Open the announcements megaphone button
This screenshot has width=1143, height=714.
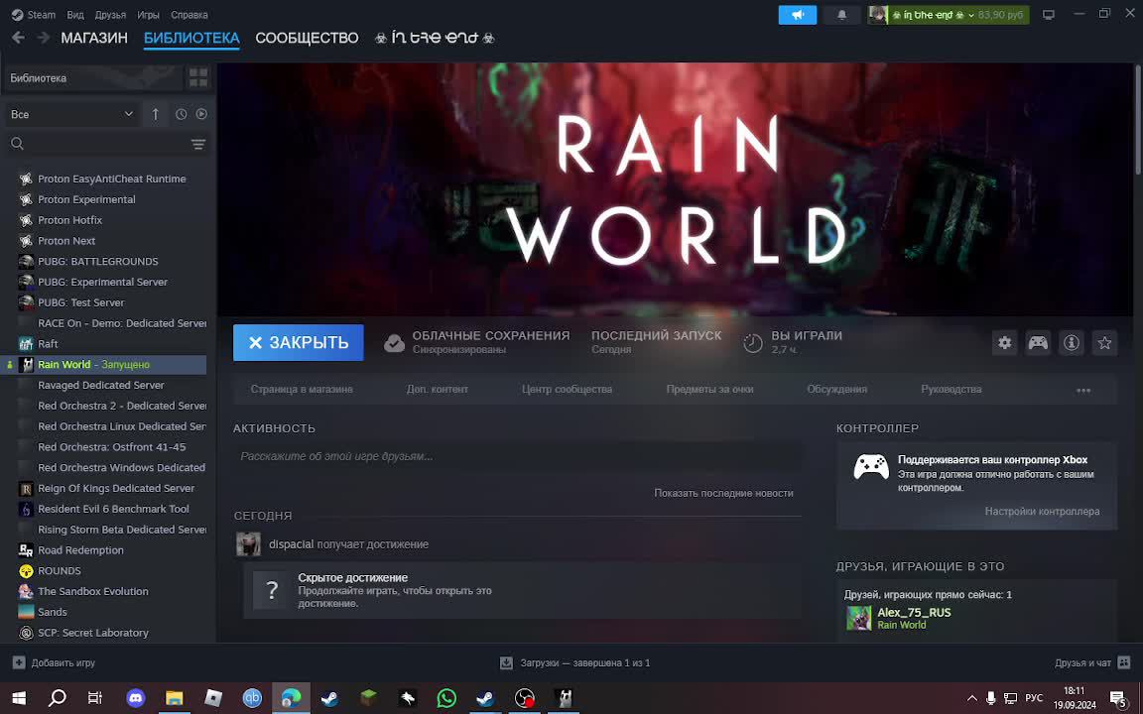coord(798,15)
